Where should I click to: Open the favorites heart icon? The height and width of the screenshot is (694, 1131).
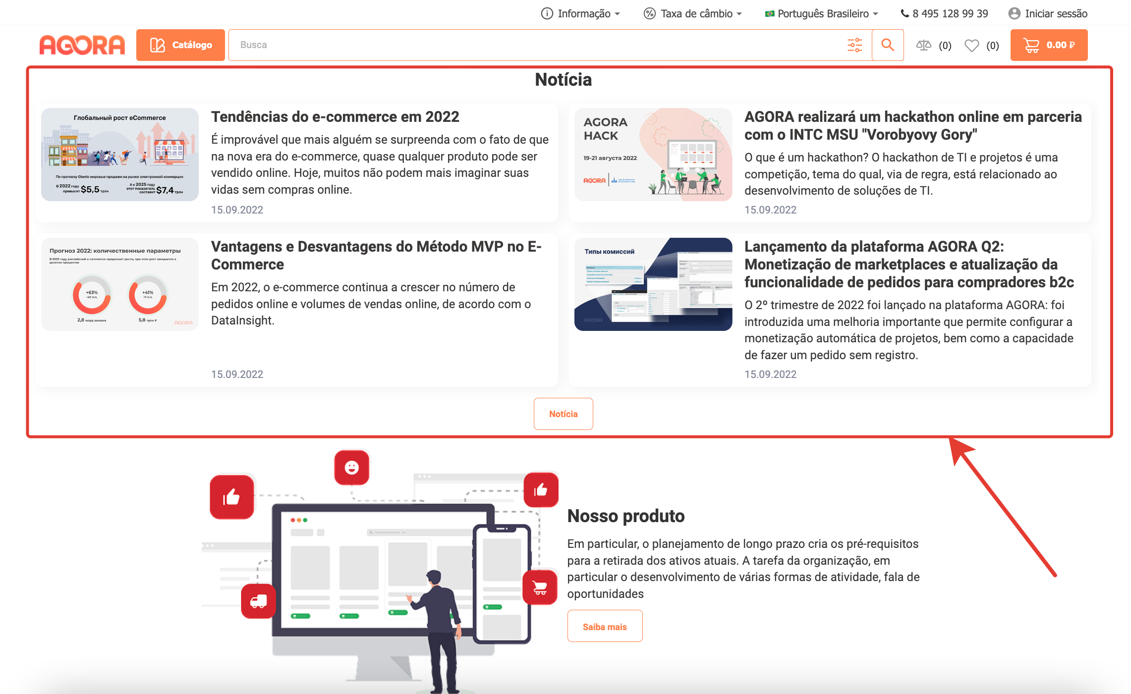tap(971, 46)
